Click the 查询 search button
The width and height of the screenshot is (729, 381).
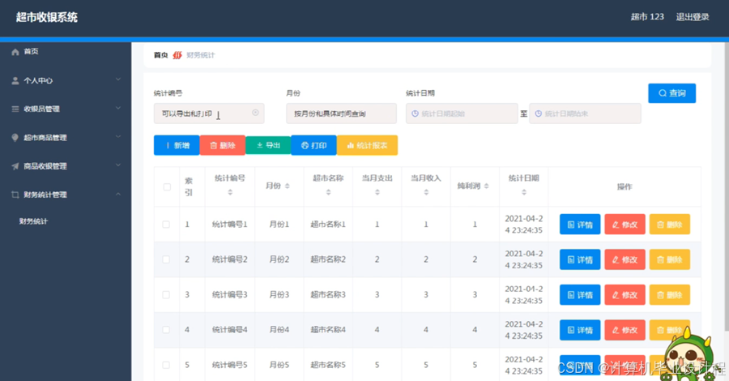coord(671,93)
